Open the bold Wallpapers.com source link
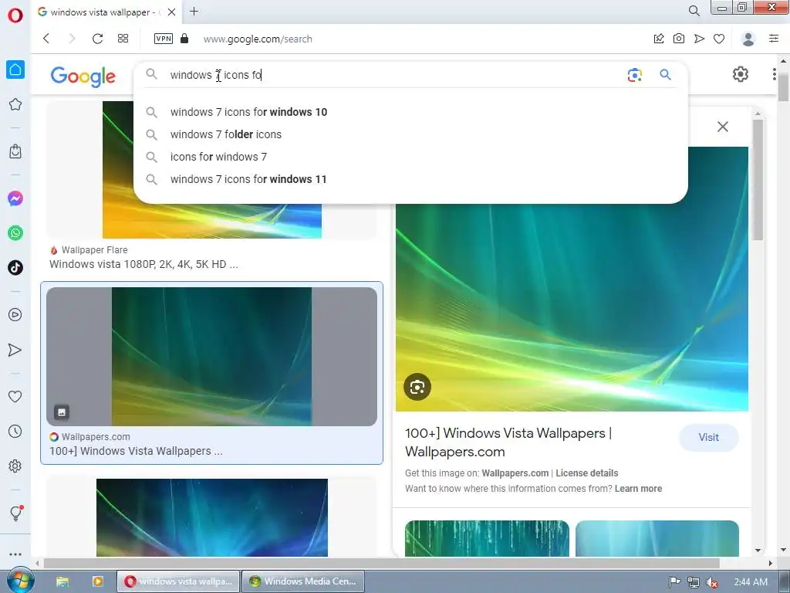 (515, 473)
